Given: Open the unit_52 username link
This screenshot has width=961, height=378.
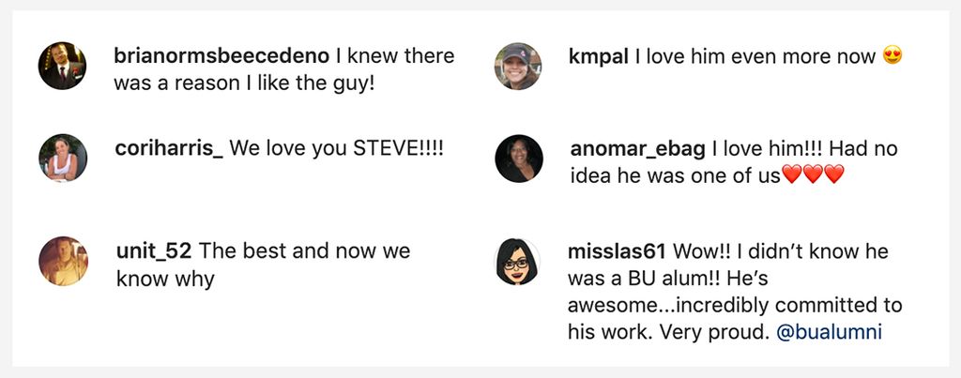Looking at the screenshot, I should pyautogui.click(x=154, y=251).
